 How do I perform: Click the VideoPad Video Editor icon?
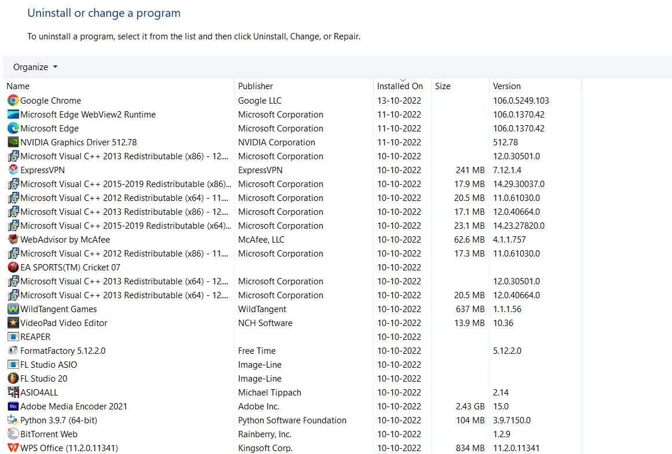pyautogui.click(x=13, y=323)
